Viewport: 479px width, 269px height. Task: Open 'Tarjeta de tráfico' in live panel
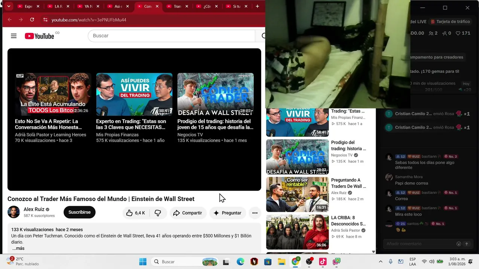pos(450,22)
